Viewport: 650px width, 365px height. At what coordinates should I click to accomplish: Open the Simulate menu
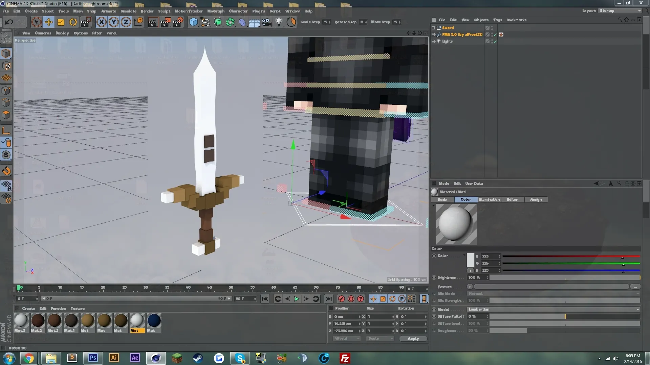128,11
